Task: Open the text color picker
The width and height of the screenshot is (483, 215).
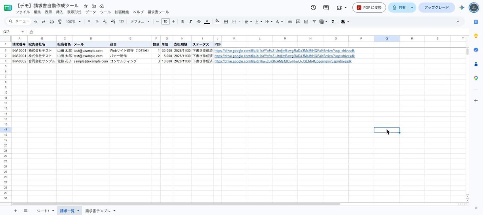Action: point(207,22)
